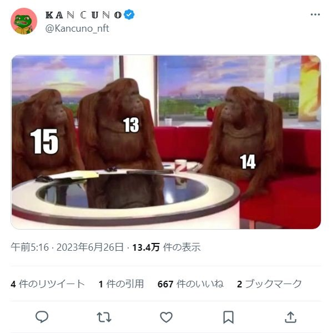Show the 4 件のリツイート list
Viewport: 332px width, 333px height.
48,284
